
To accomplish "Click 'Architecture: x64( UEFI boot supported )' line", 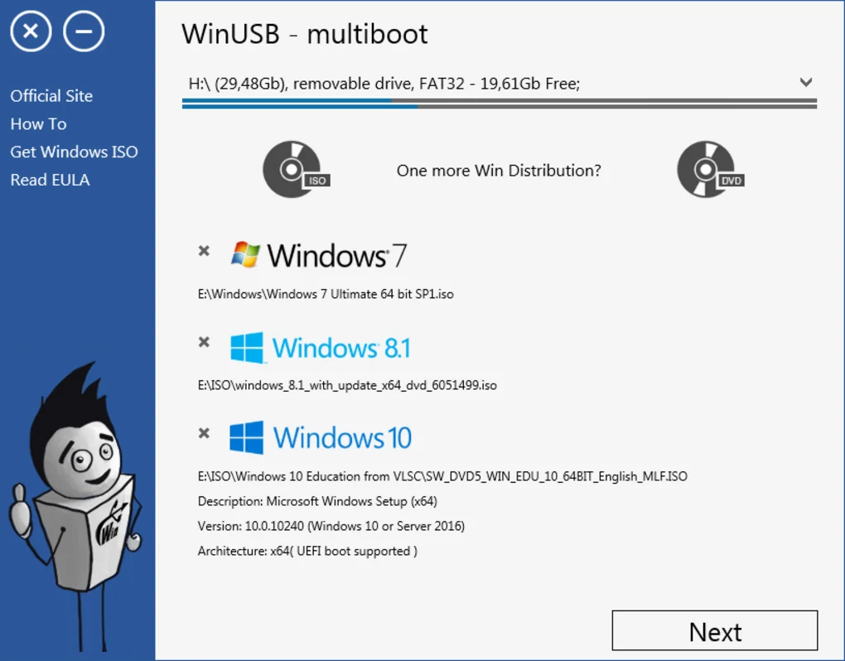I will pos(307,551).
